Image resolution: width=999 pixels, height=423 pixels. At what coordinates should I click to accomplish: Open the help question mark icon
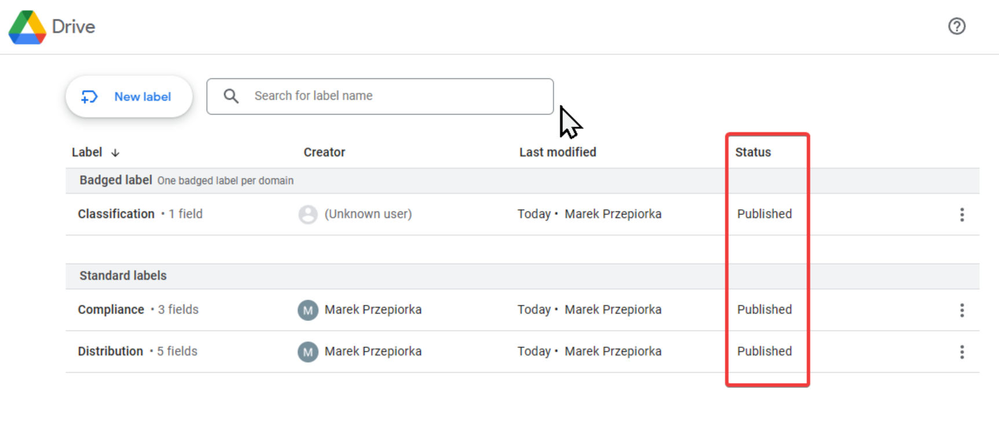[956, 26]
